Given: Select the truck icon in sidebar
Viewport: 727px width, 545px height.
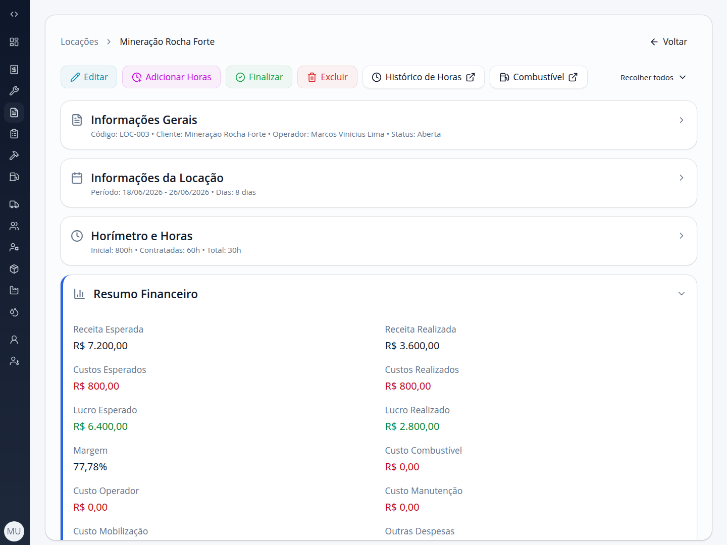Looking at the screenshot, I should pyautogui.click(x=14, y=204).
